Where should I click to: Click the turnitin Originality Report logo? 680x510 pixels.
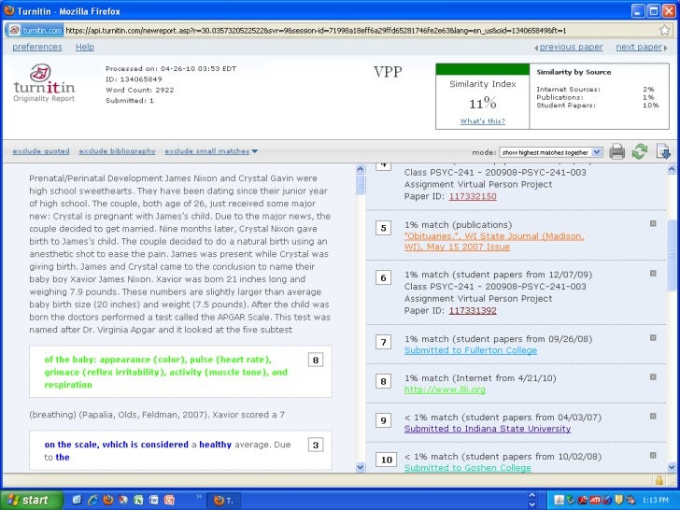point(43,83)
